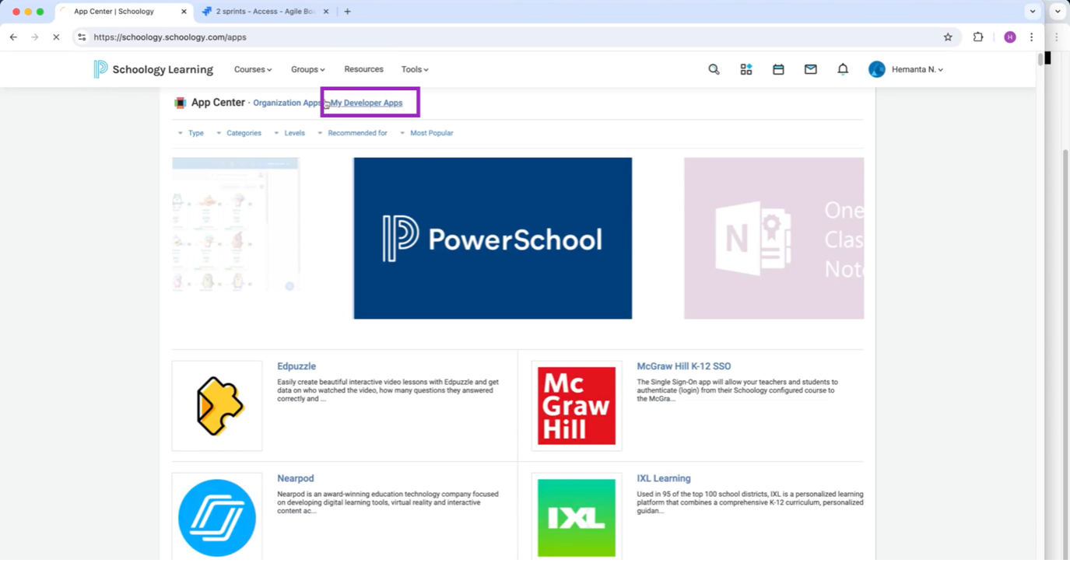This screenshot has height=563, width=1070.
Task: Open browser extensions puzzle icon
Action: click(978, 37)
